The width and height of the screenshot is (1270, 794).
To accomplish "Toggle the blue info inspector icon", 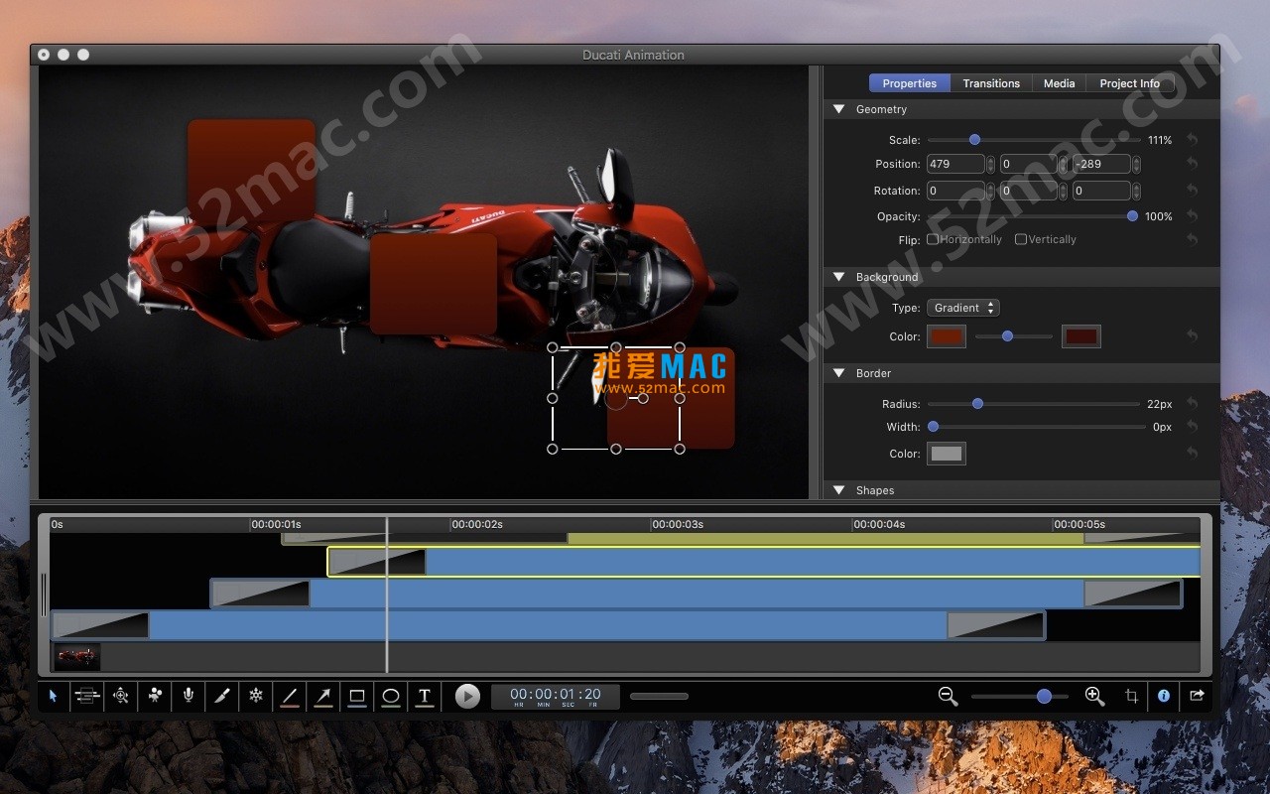I will [x=1164, y=697].
